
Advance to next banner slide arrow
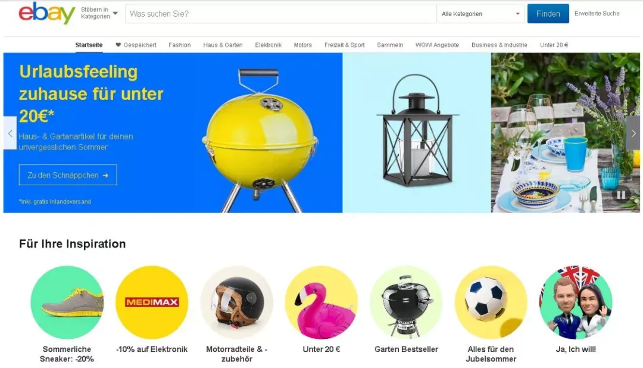coord(633,133)
